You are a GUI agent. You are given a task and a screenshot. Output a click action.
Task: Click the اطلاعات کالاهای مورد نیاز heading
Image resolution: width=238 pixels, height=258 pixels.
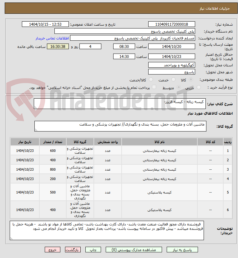click(210, 113)
